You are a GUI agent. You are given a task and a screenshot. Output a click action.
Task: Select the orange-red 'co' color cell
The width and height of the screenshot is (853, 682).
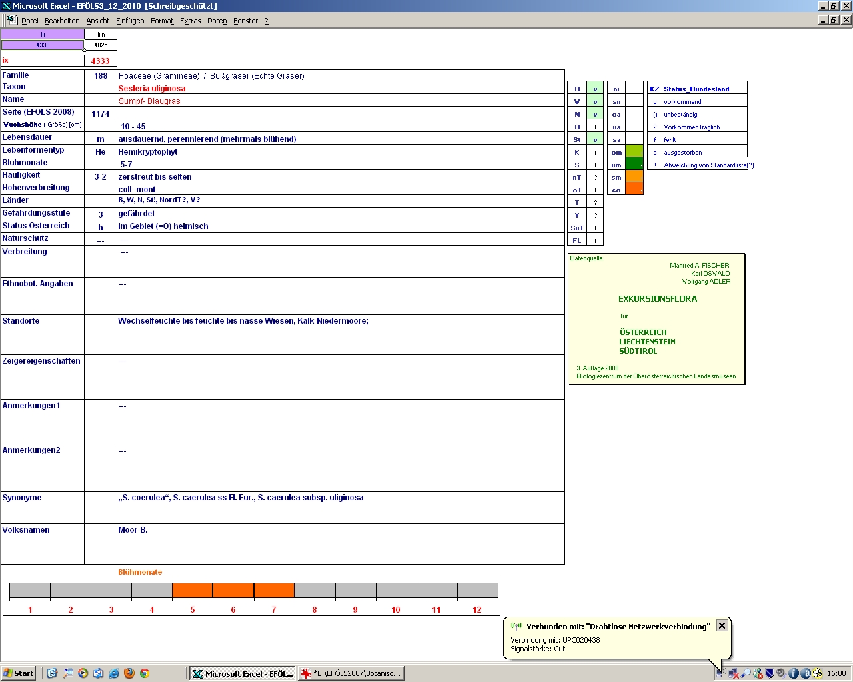point(634,190)
